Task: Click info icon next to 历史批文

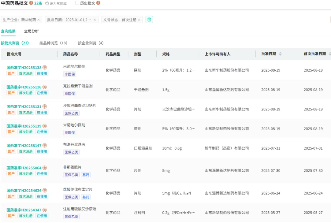Action: point(98,3)
